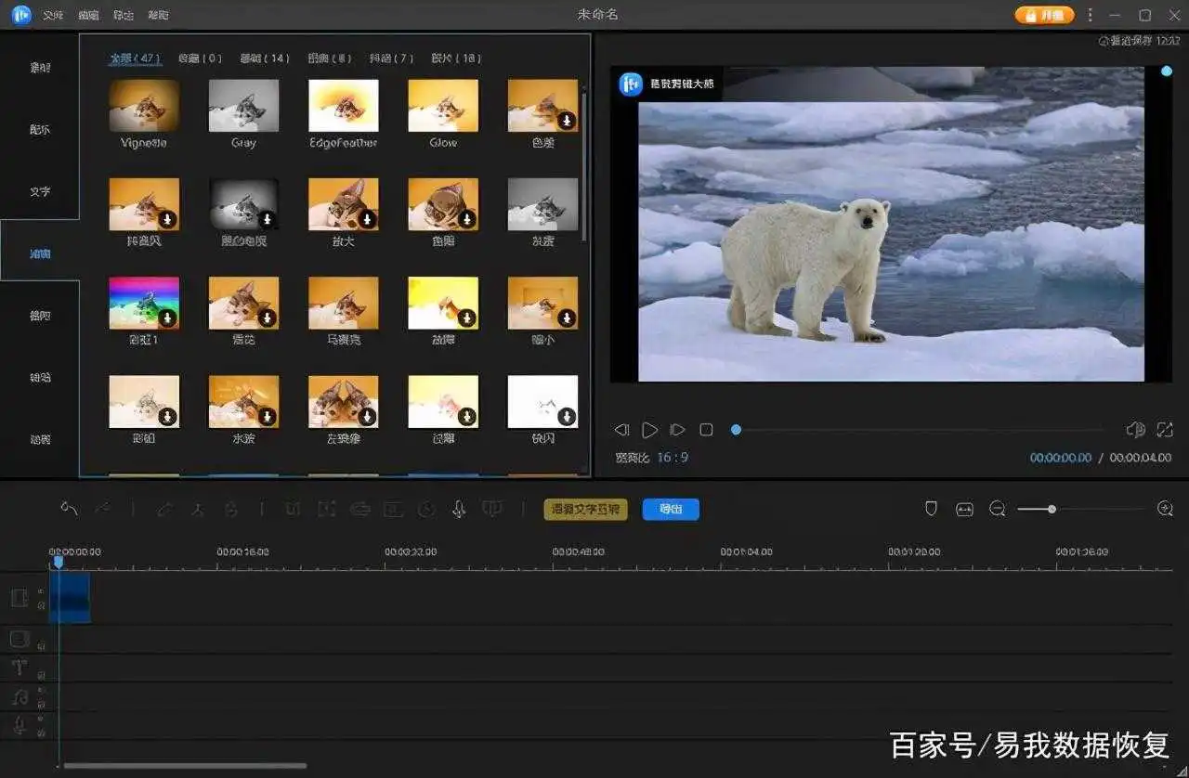The image size is (1189, 778).
Task: Click the blue 导出 export button
Action: [x=671, y=509]
